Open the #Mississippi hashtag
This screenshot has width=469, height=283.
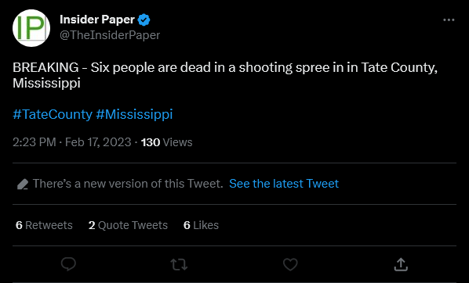click(x=134, y=114)
